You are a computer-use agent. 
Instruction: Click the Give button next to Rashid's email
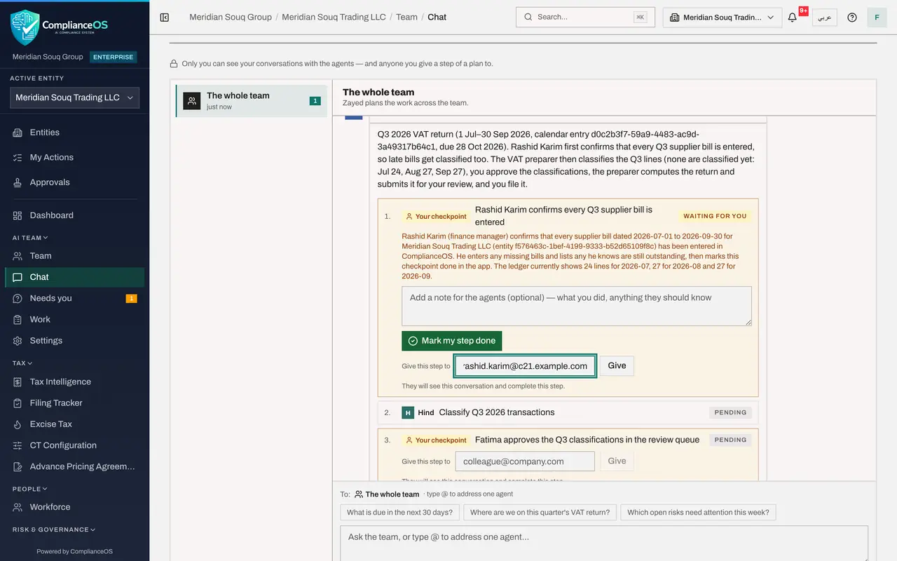point(617,366)
